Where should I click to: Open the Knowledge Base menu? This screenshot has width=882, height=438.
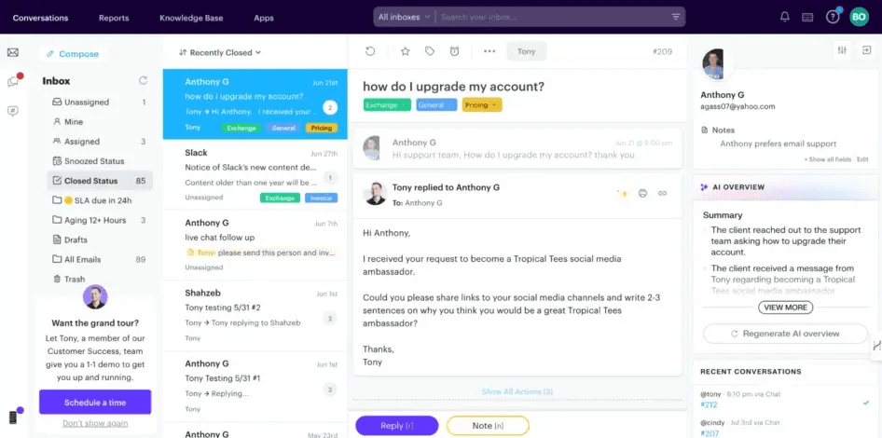pyautogui.click(x=191, y=18)
